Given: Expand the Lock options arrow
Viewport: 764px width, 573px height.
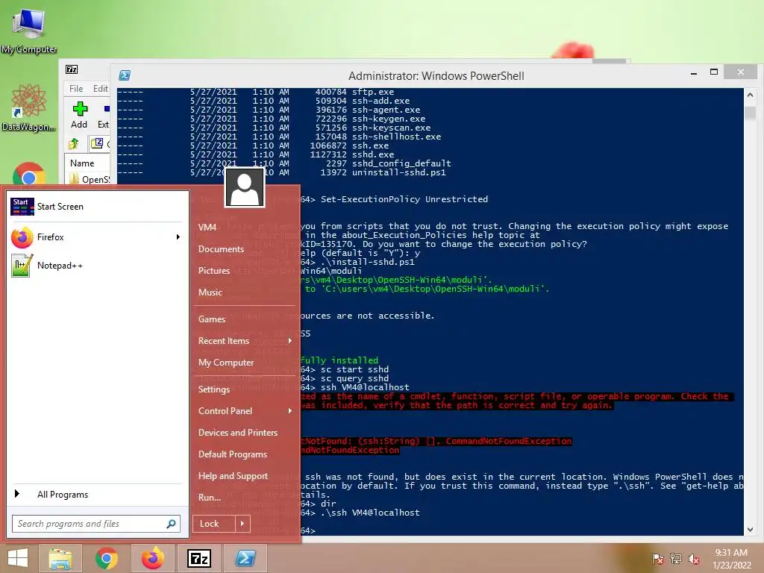Looking at the screenshot, I should tap(242, 524).
